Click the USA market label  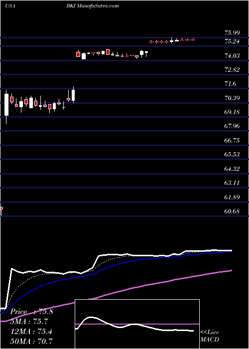10,6
